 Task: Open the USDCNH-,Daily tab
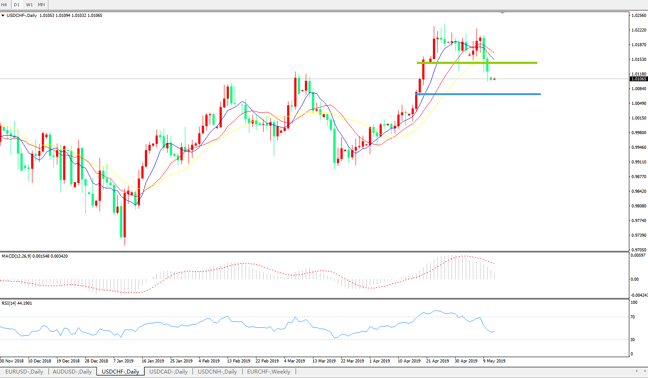(217, 372)
